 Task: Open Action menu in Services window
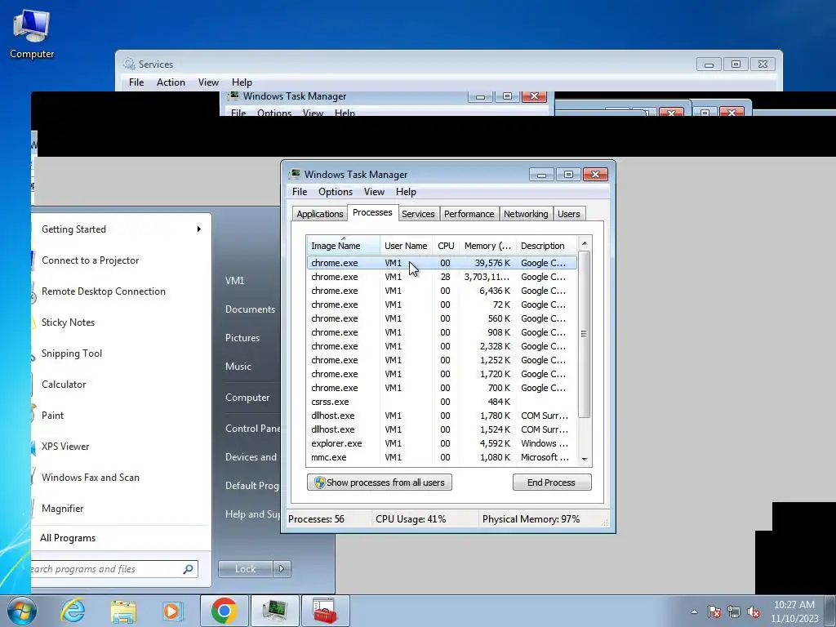171,82
